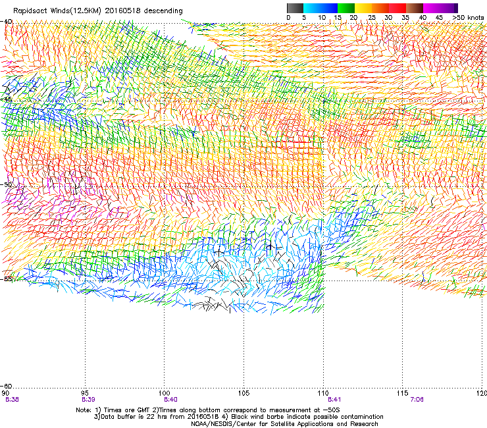Click the orange 25-30 knots legend segment

[380, 8]
